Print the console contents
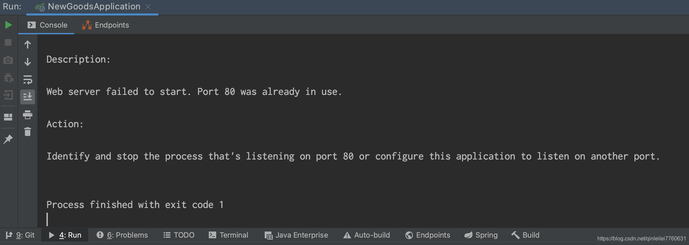Screen dimensions: 689x245 (28, 115)
